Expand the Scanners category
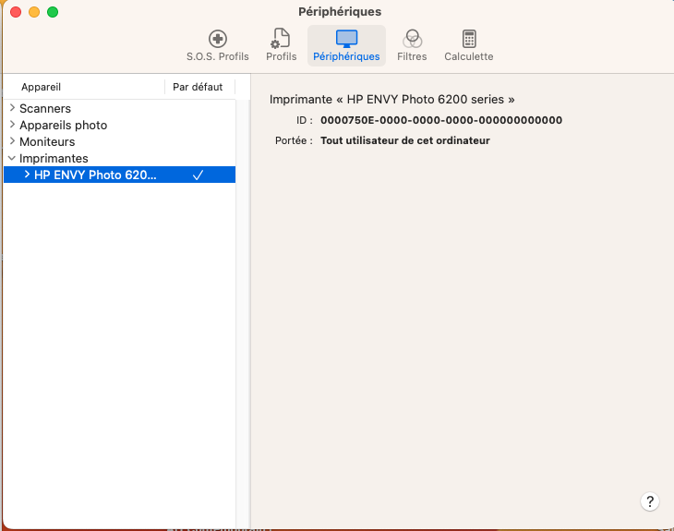The width and height of the screenshot is (674, 531). pos(12,108)
